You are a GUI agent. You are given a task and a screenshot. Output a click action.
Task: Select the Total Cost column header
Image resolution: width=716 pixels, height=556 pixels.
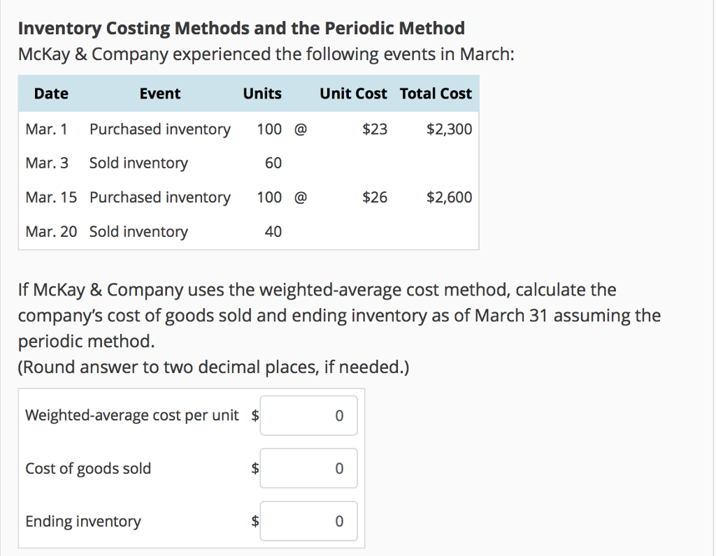(x=436, y=93)
